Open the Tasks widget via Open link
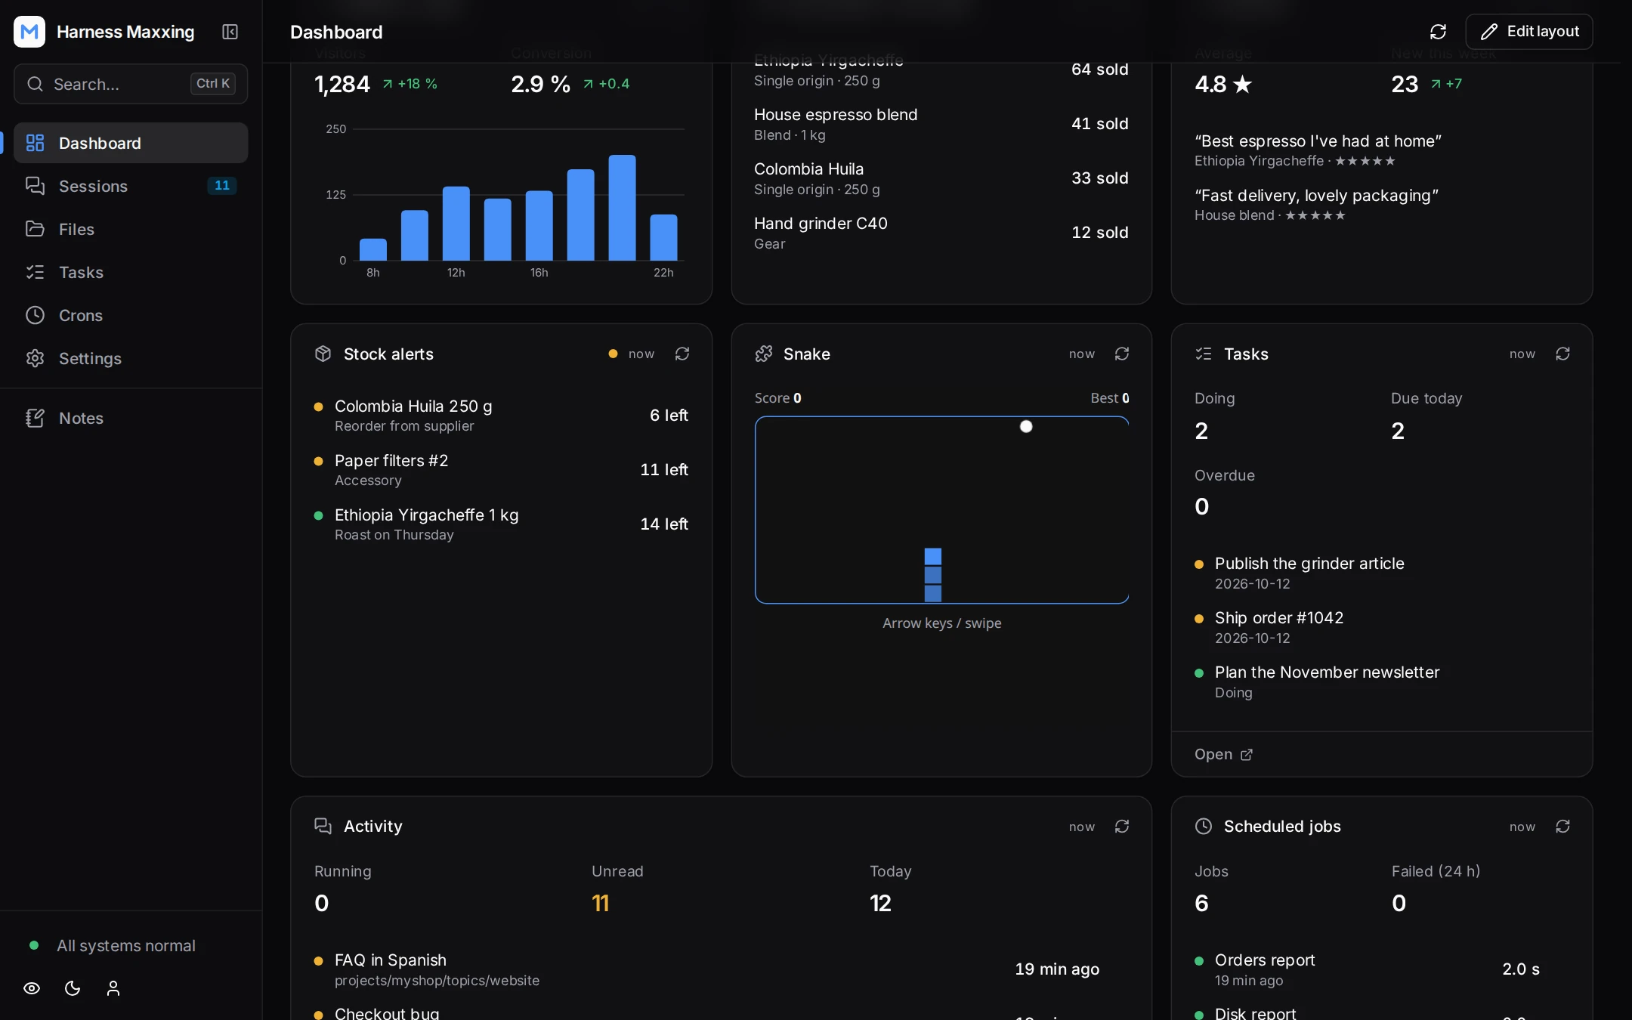Viewport: 1632px width, 1020px height. (x=1224, y=754)
